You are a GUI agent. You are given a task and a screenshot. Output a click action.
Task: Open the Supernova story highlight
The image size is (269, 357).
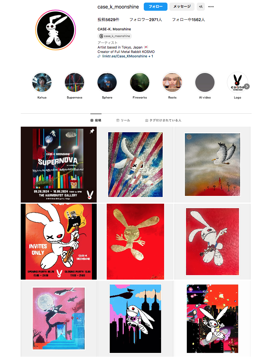74,83
